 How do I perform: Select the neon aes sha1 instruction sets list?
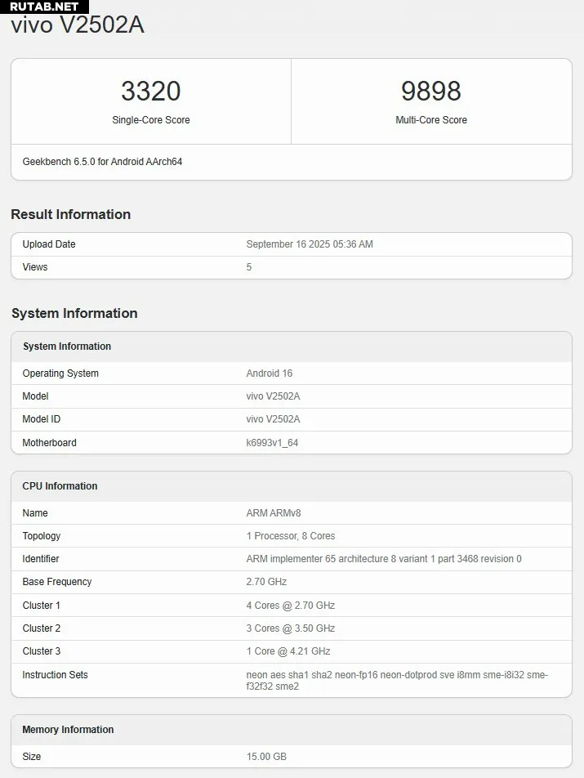(x=397, y=681)
